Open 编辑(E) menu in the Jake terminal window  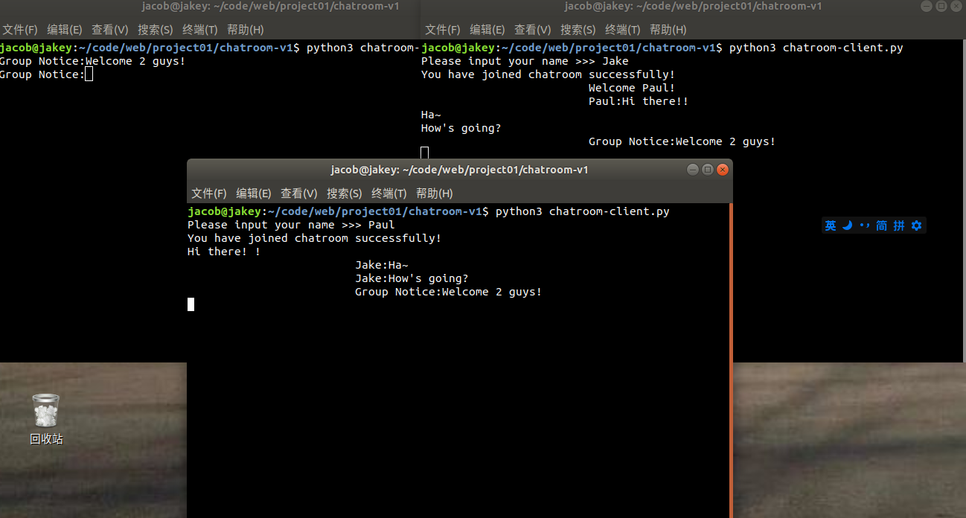coord(487,30)
